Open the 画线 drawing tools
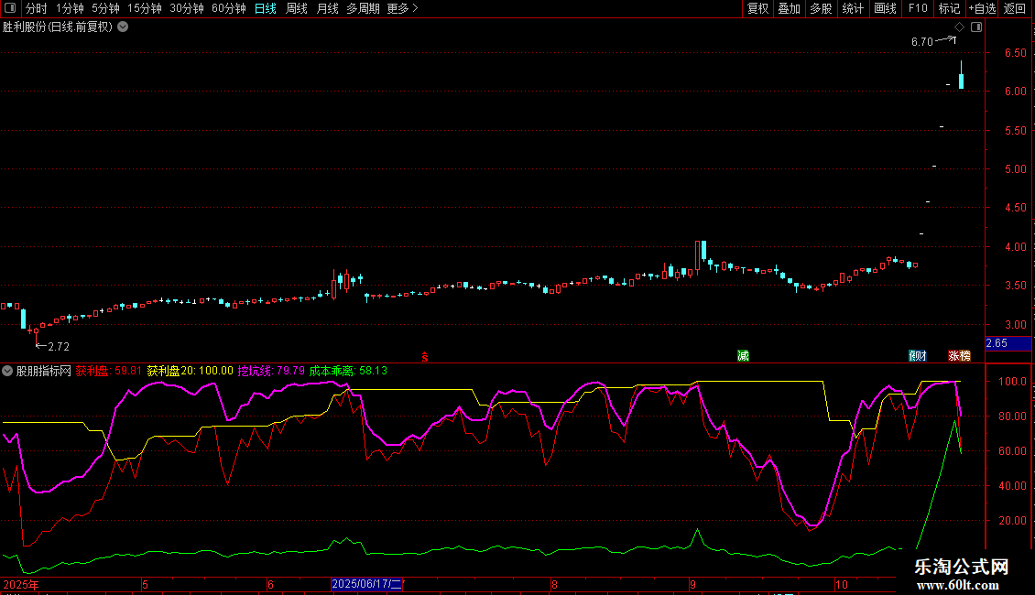 [886, 8]
